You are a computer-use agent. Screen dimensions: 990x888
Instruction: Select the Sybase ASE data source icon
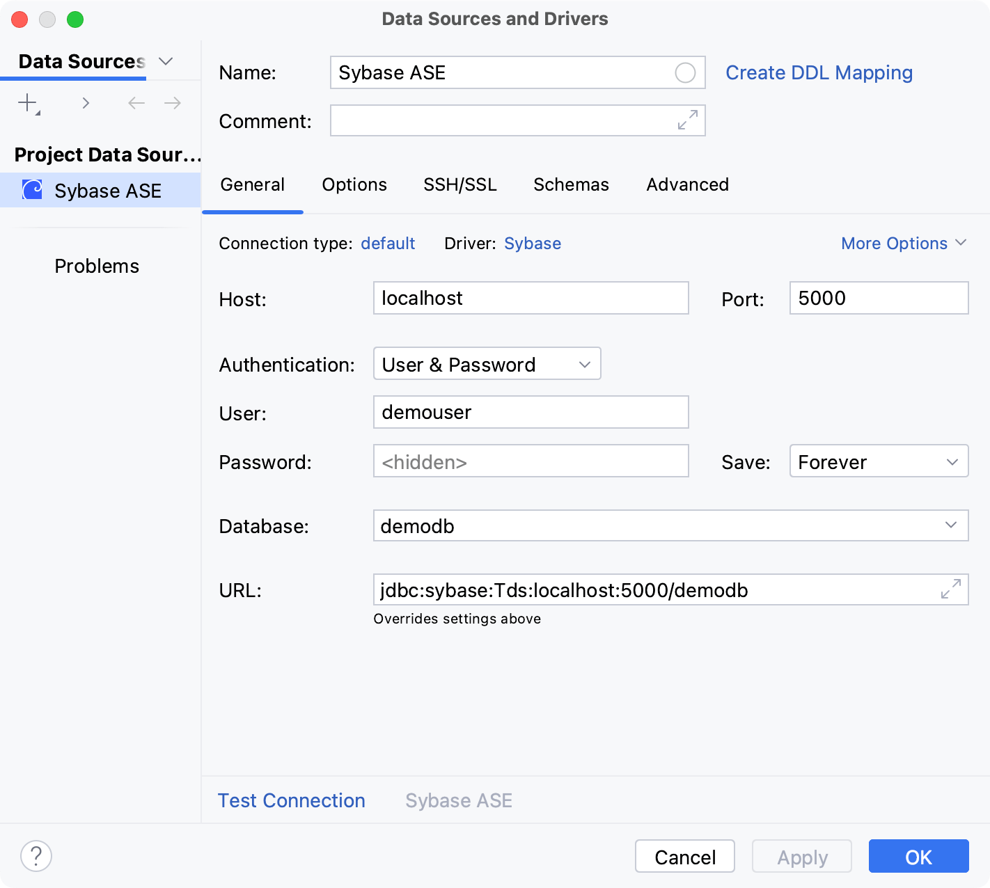[31, 189]
